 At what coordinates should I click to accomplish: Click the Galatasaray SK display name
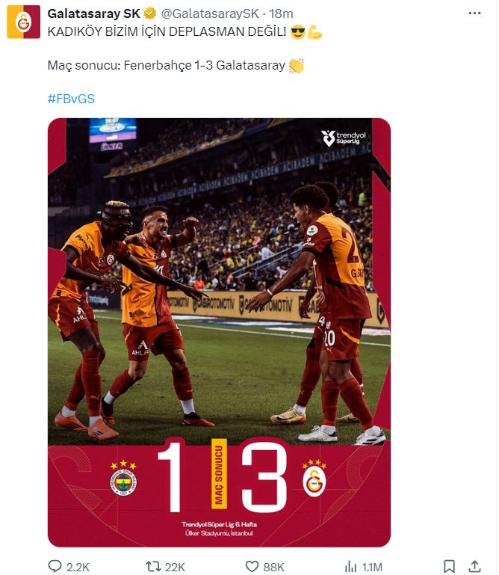[94, 13]
